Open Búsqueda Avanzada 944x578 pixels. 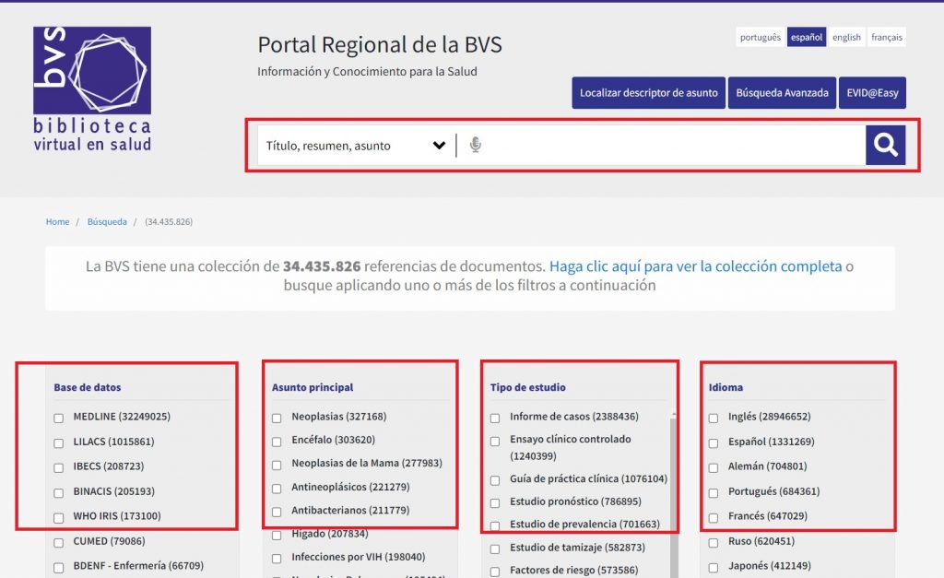pyautogui.click(x=782, y=93)
